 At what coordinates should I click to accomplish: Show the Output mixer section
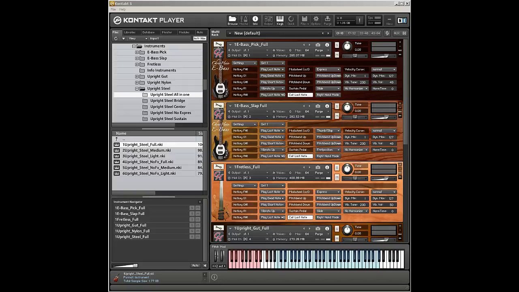(268, 20)
